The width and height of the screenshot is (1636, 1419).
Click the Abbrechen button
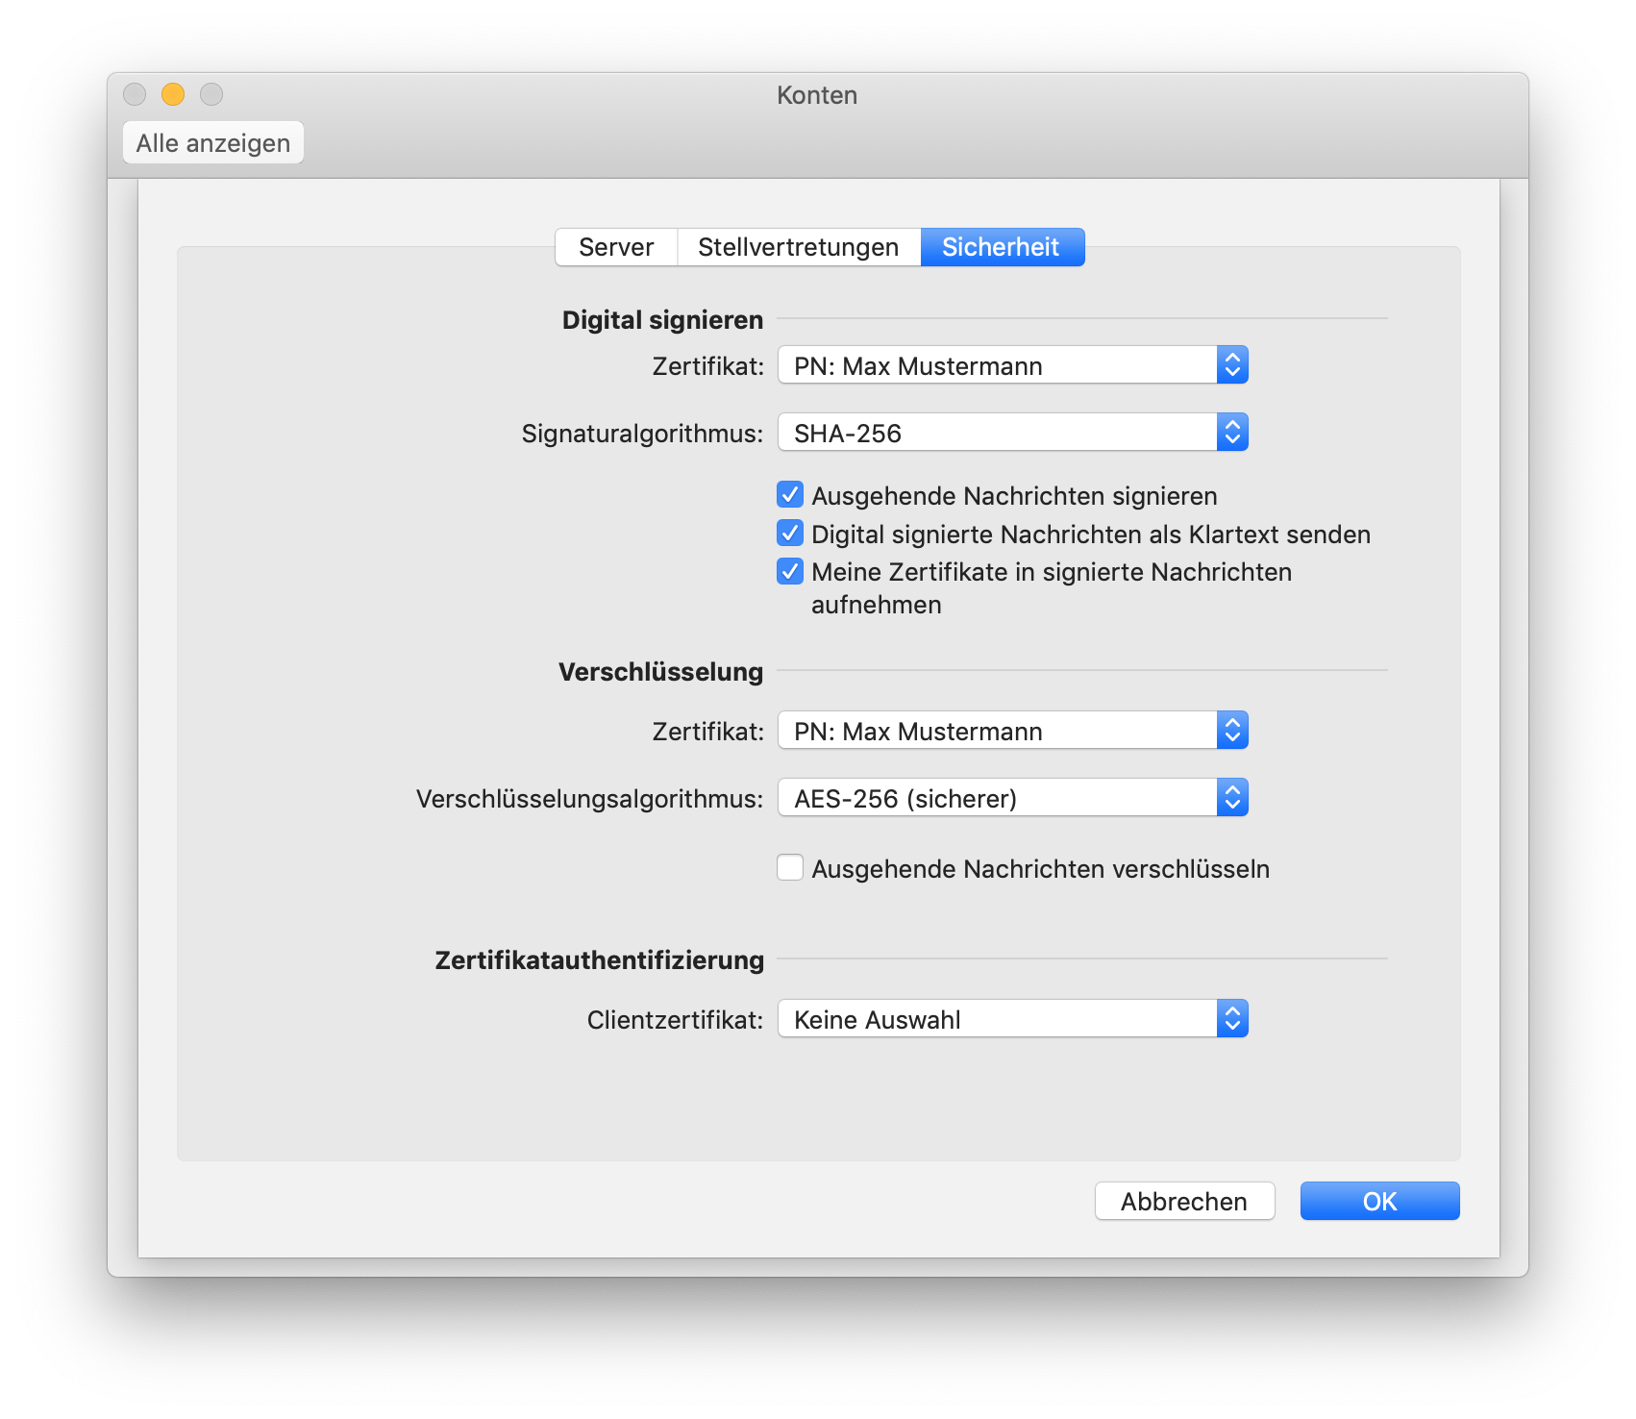(x=1184, y=1201)
